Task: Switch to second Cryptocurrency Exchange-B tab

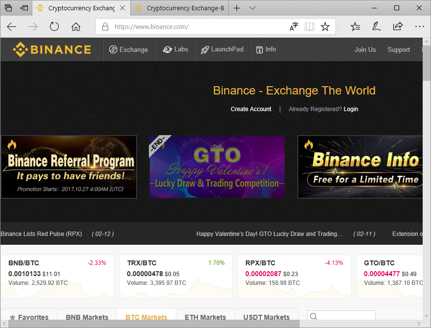Action: [180, 8]
